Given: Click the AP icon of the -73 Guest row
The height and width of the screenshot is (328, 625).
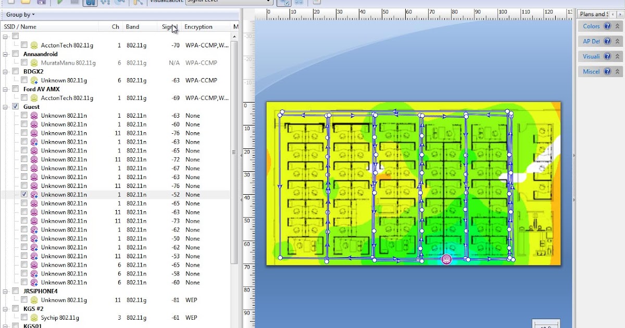Looking at the screenshot, I should [x=34, y=221].
